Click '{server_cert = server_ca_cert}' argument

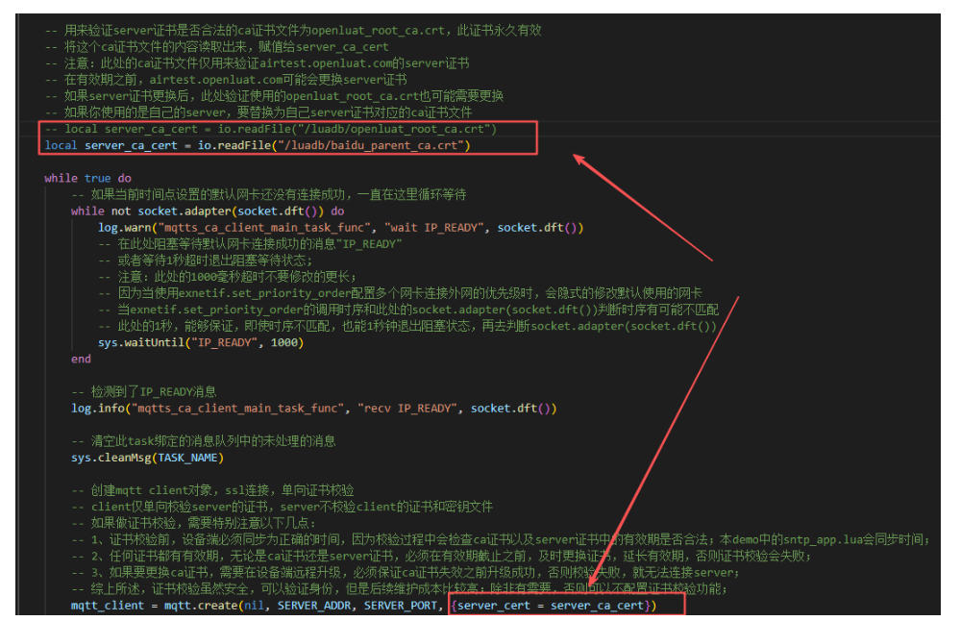point(551,606)
